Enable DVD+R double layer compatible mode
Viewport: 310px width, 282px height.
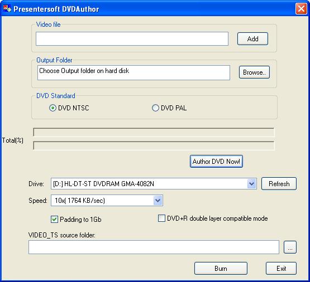coord(161,218)
